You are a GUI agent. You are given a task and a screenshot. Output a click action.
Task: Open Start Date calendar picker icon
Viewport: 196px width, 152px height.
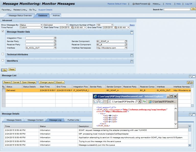[72, 27]
